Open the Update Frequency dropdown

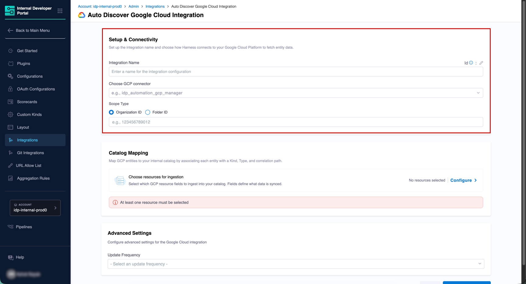pos(296,264)
